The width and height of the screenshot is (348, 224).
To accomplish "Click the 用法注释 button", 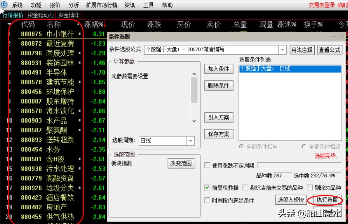I will click(x=302, y=50).
